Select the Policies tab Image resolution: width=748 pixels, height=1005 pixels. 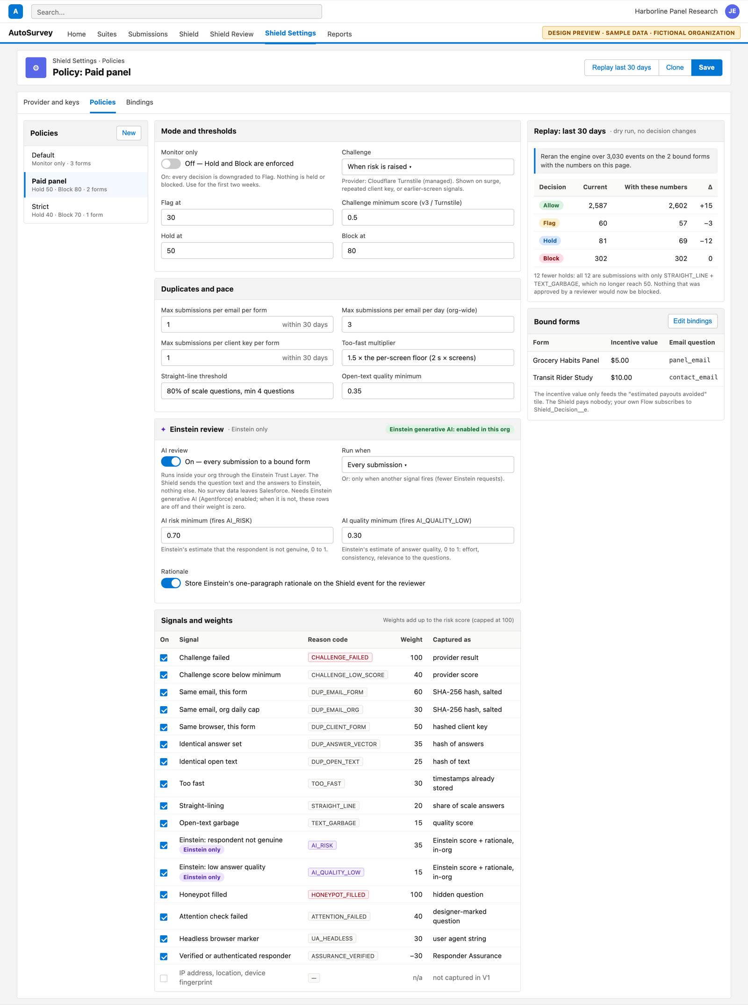pyautogui.click(x=102, y=102)
